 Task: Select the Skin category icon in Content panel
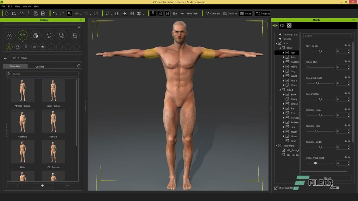coord(36,35)
